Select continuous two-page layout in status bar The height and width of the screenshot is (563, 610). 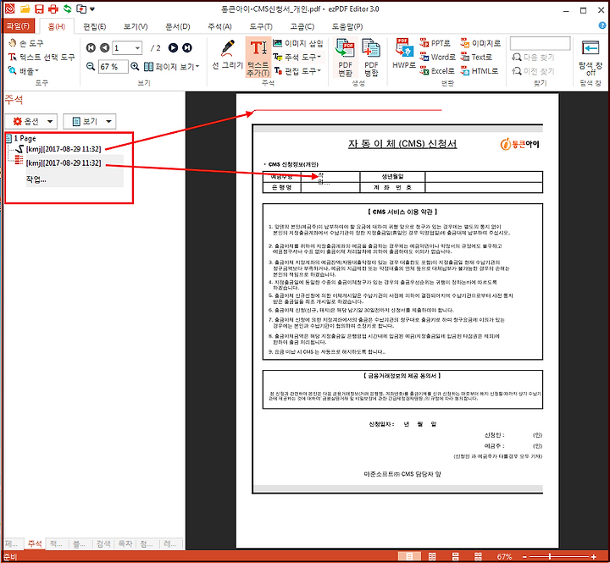[478, 556]
